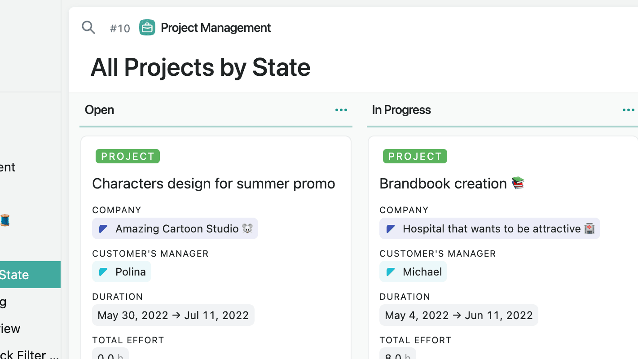Click the Polina manager icon
This screenshot has width=638, height=359.
point(104,272)
